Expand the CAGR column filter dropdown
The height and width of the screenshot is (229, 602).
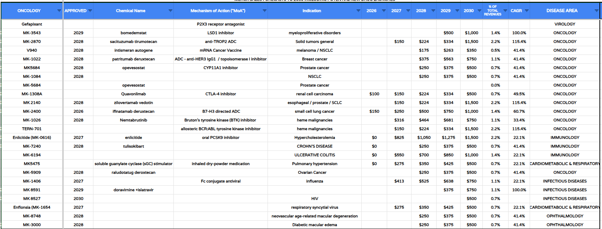526,11
